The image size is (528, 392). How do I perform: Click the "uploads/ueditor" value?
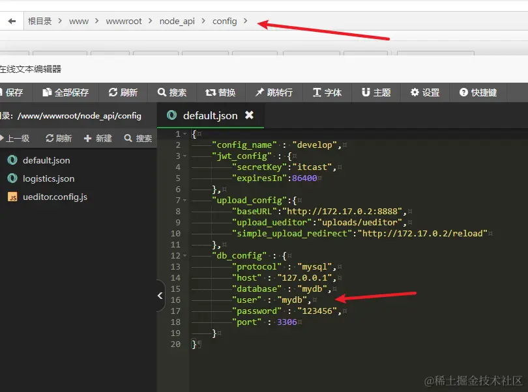click(x=360, y=223)
